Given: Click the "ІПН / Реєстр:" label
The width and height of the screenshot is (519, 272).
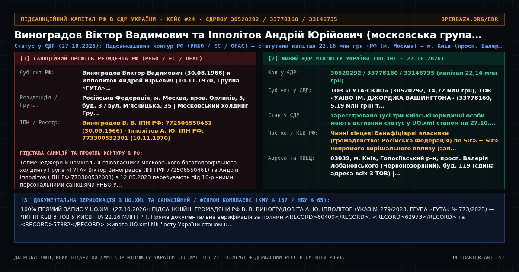Looking at the screenshot, I should [40, 123].
